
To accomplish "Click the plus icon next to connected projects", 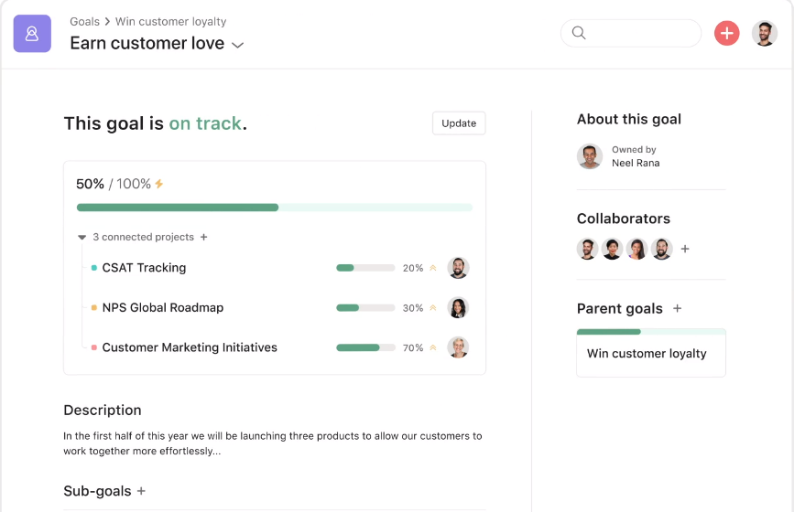I will tap(204, 237).
